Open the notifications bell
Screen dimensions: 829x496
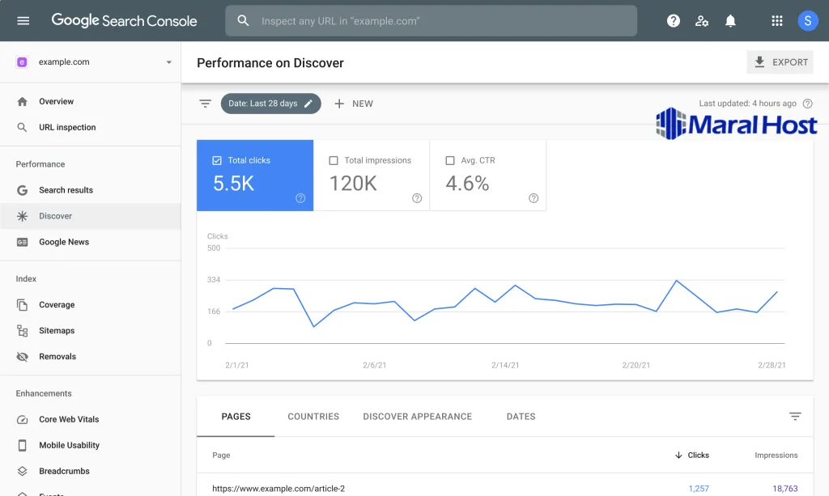tap(730, 21)
